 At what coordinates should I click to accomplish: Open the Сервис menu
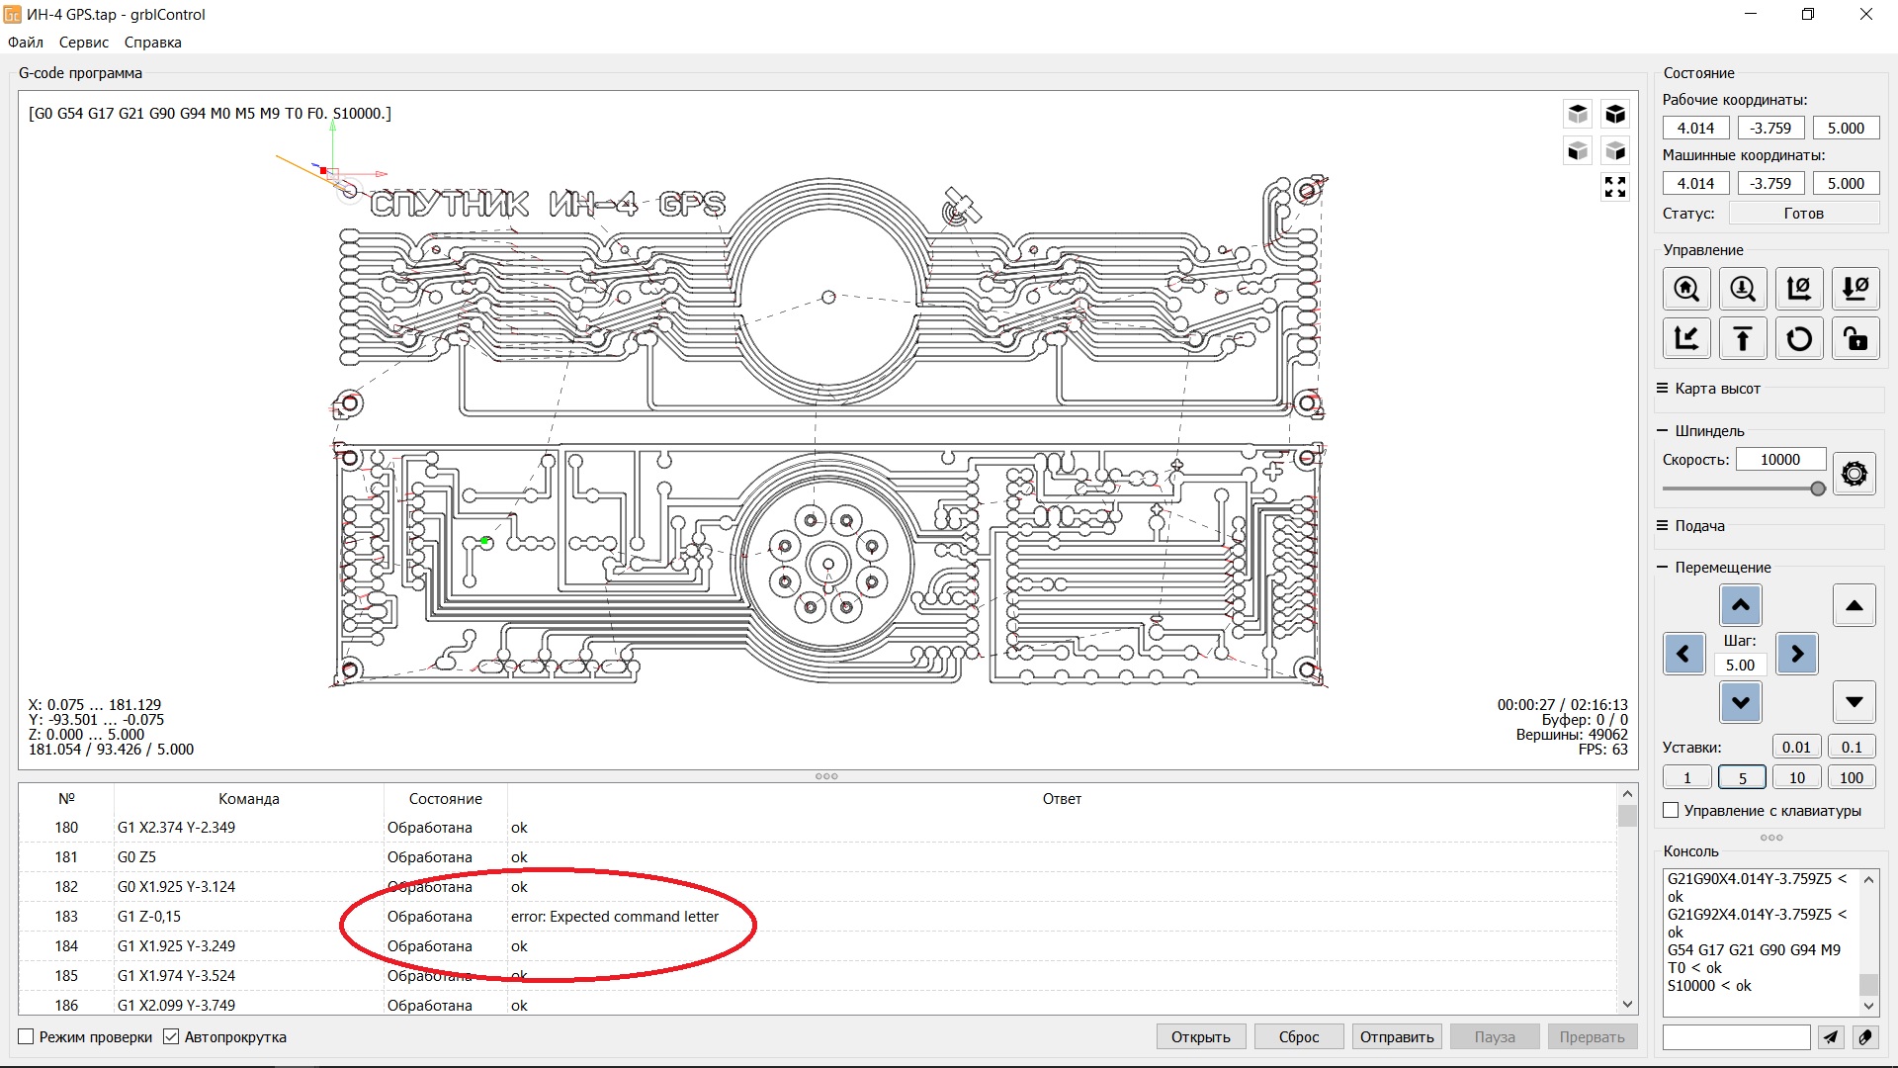pyautogui.click(x=83, y=43)
